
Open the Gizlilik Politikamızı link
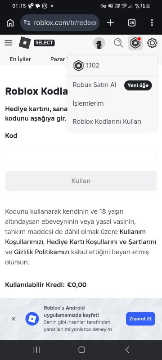click(41, 252)
